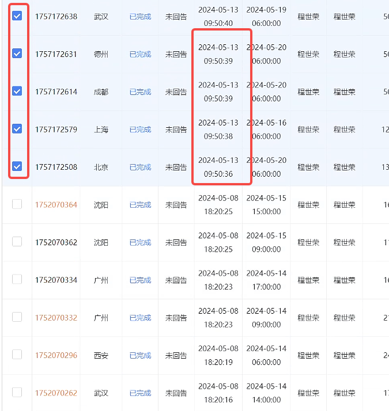The width and height of the screenshot is (389, 411).
Task: Check the checkbox for order 1752070262
Action: pos(17,393)
